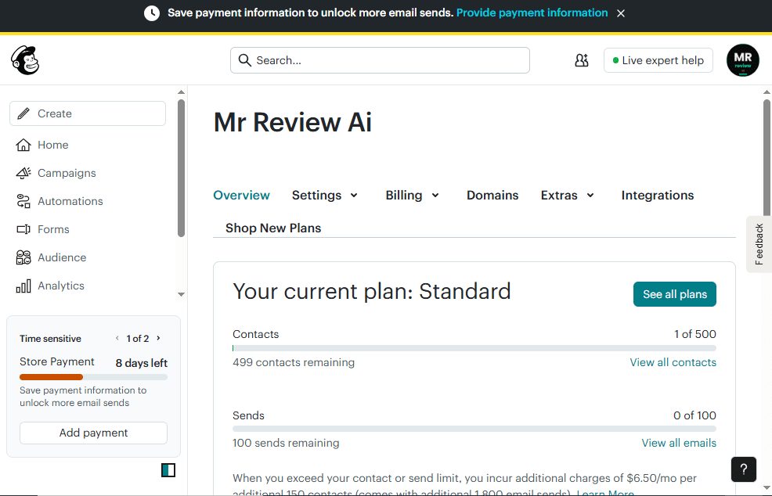Click the See all plans button
The image size is (772, 496).
(674, 294)
